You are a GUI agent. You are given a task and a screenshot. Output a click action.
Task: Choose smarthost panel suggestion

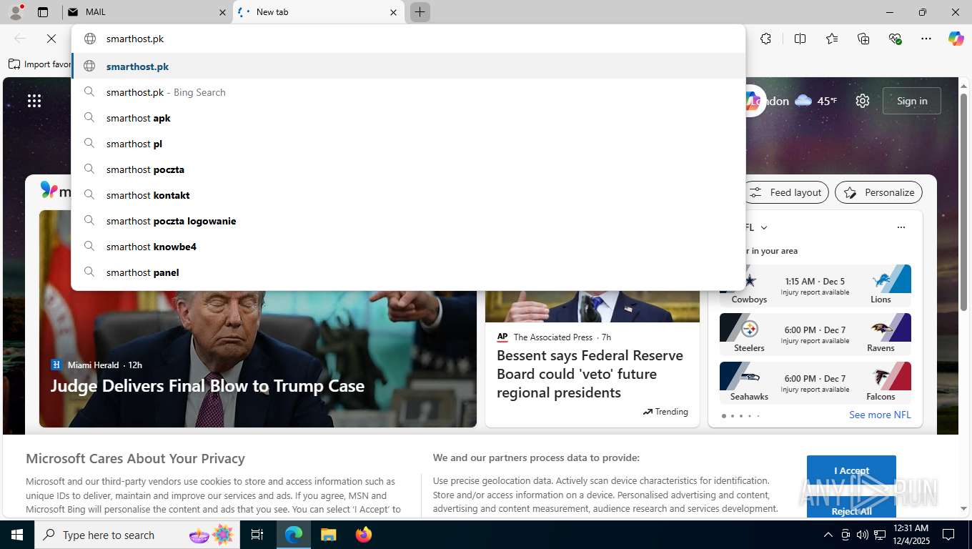tap(408, 272)
